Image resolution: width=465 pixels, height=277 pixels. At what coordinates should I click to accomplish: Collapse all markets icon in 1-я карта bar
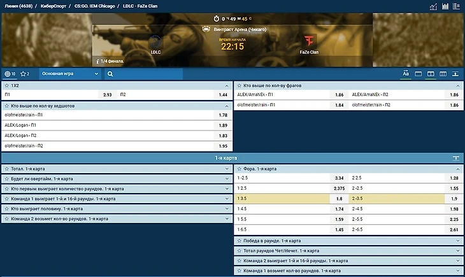[x=455, y=157]
